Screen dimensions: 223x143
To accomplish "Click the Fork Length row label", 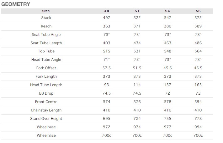I will tap(46, 76).
